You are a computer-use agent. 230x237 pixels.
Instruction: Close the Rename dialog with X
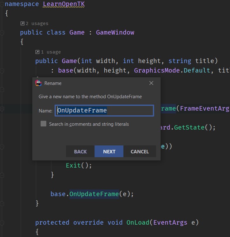tap(151, 83)
